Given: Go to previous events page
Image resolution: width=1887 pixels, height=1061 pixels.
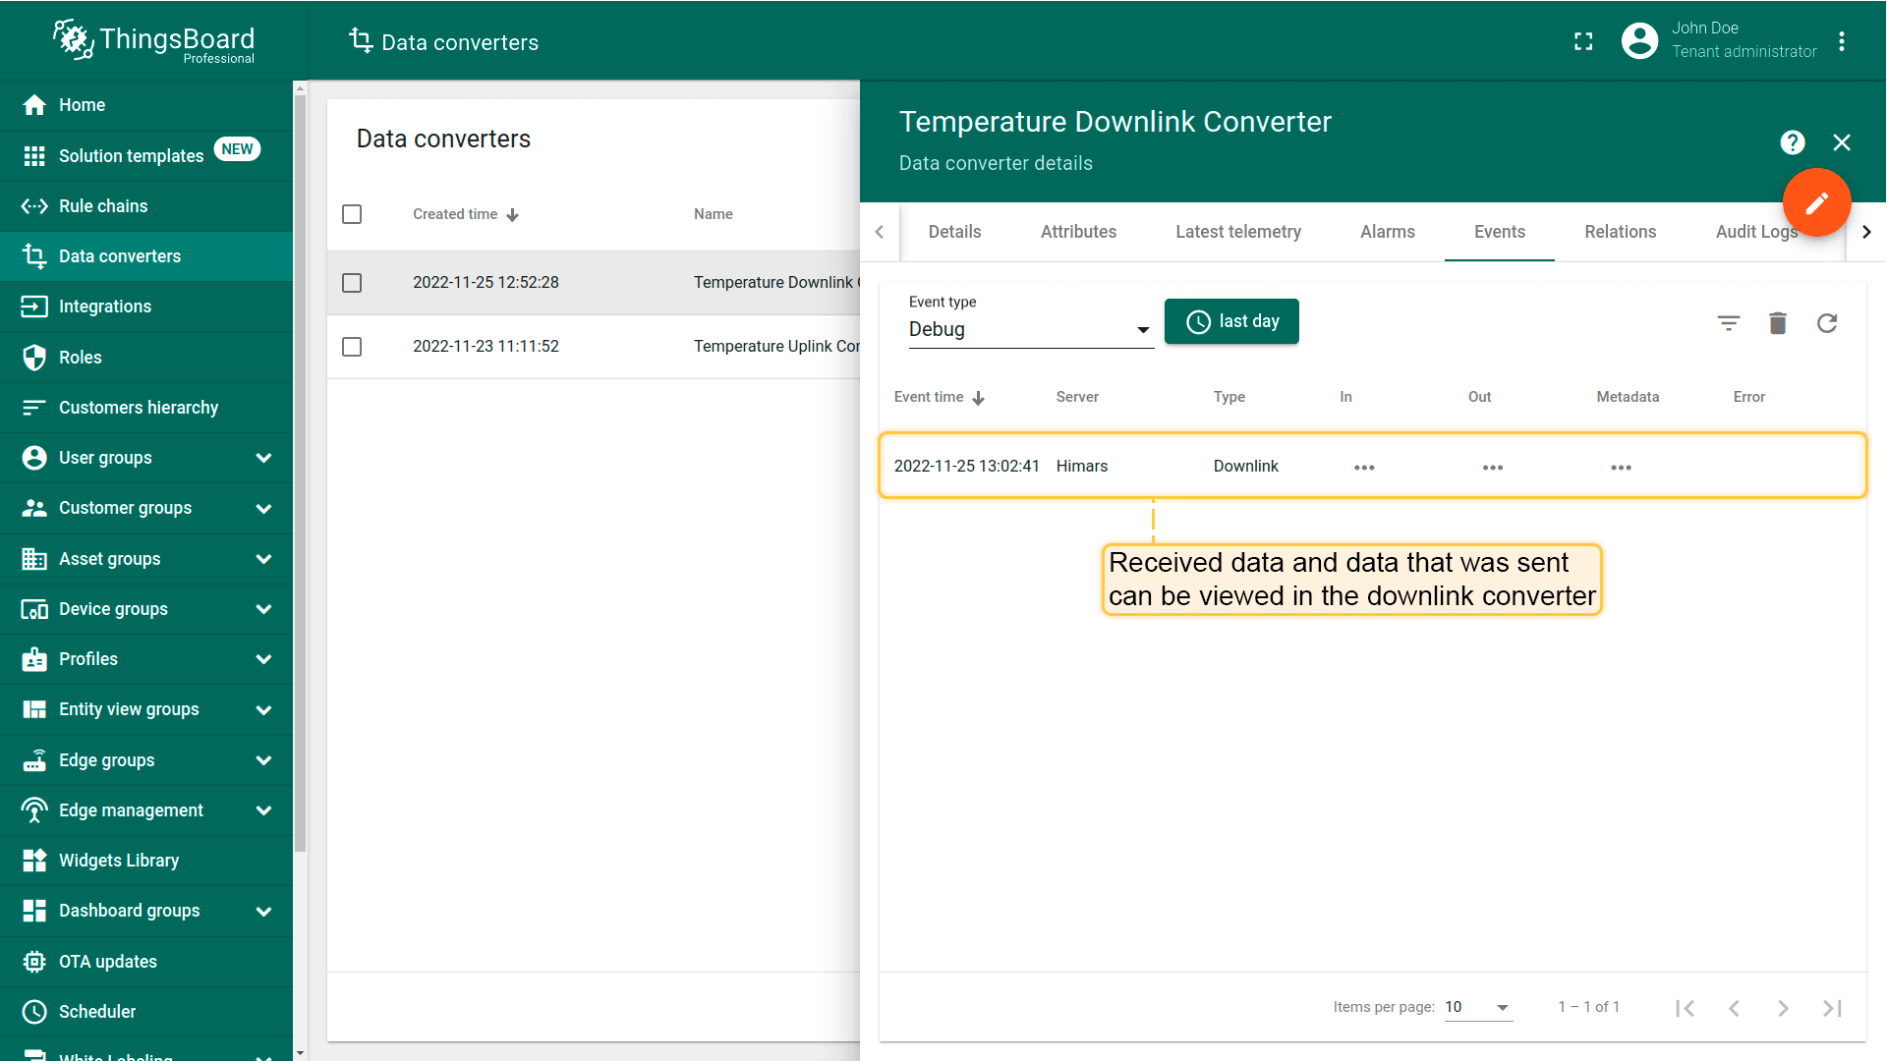Looking at the screenshot, I should pyautogui.click(x=1734, y=1008).
